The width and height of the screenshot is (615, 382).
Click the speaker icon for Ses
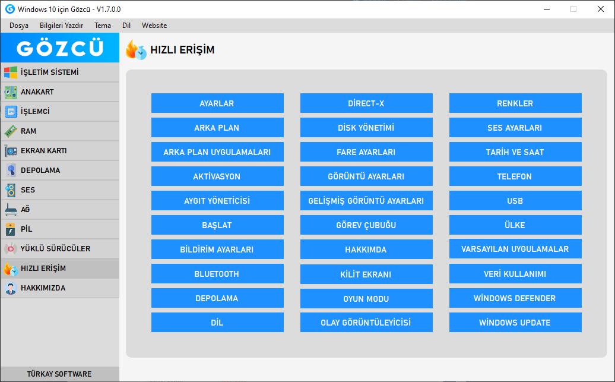(11, 190)
